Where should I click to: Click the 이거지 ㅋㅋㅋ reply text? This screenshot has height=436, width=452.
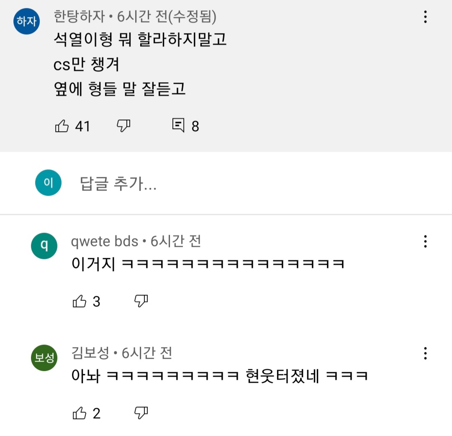click(208, 264)
